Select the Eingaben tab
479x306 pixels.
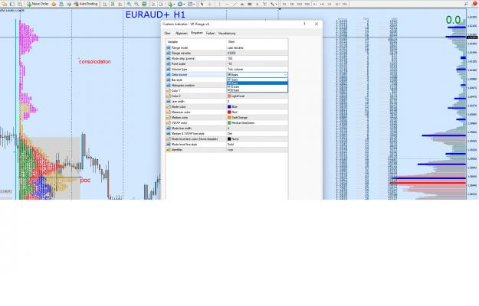tap(197, 33)
